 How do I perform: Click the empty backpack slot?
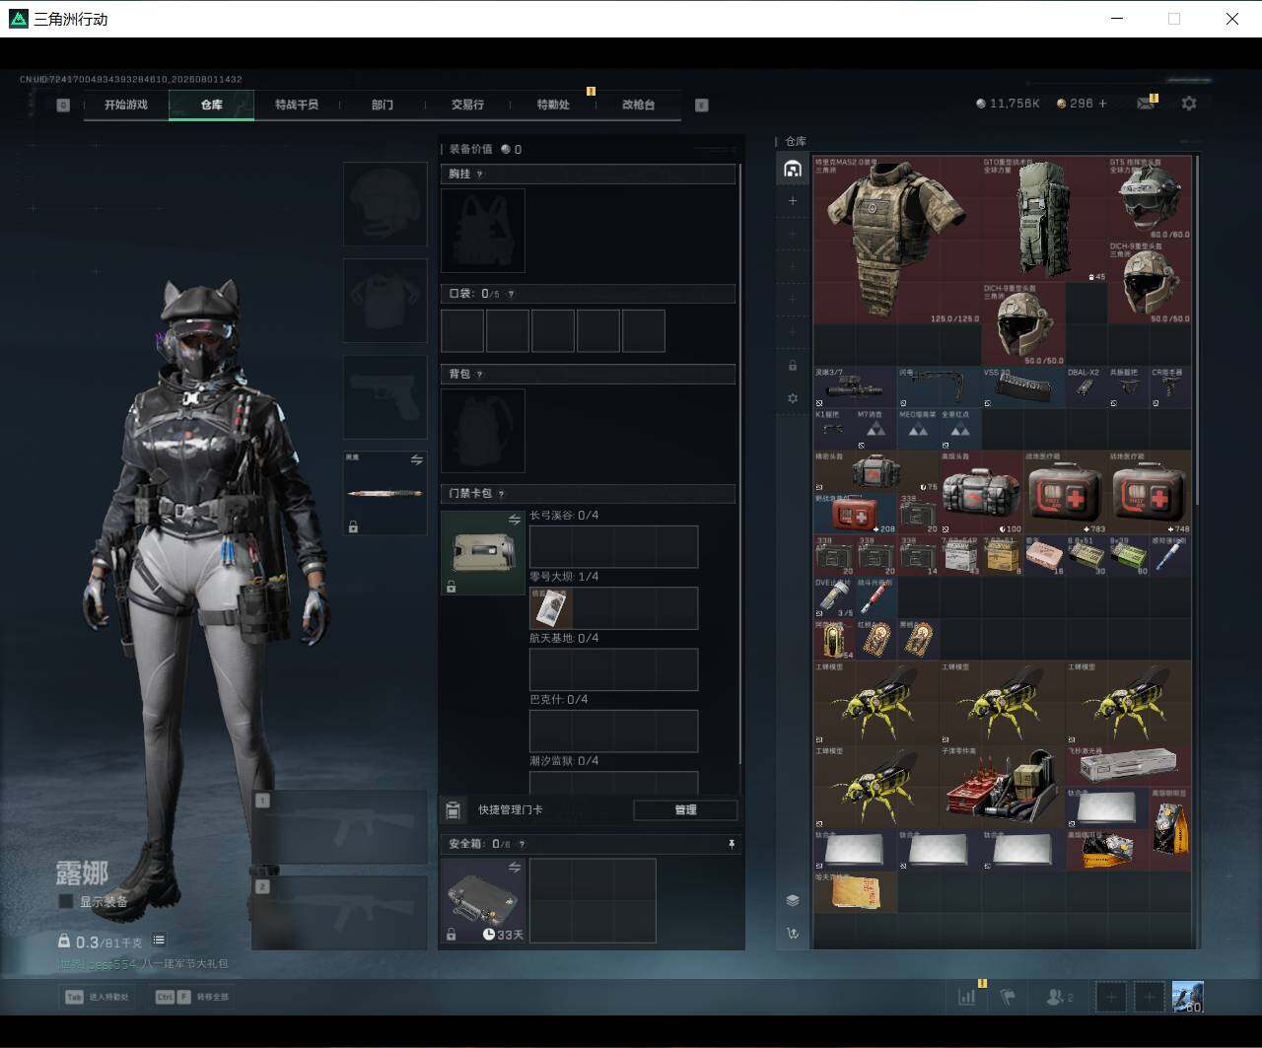coord(483,431)
